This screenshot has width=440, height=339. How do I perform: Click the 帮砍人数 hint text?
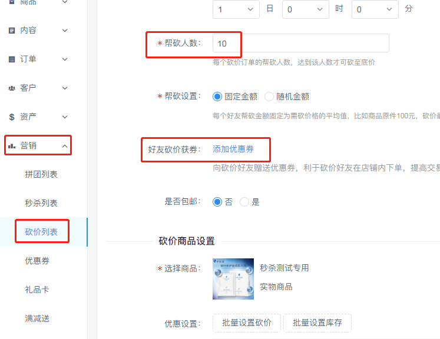point(294,62)
